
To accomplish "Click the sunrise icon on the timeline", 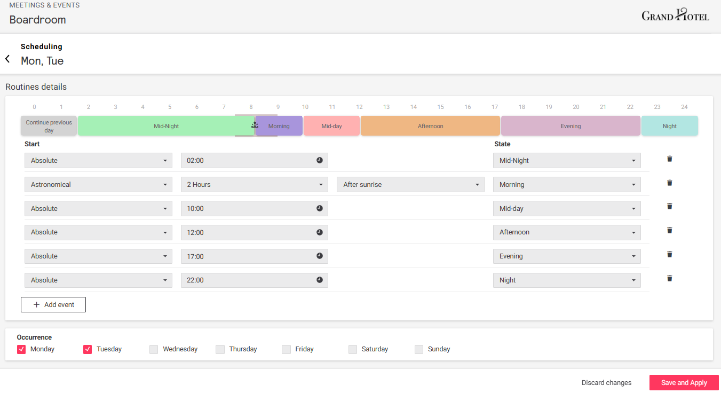I will (x=255, y=125).
